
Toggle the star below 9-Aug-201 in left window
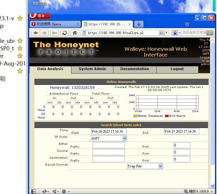(20, 71)
